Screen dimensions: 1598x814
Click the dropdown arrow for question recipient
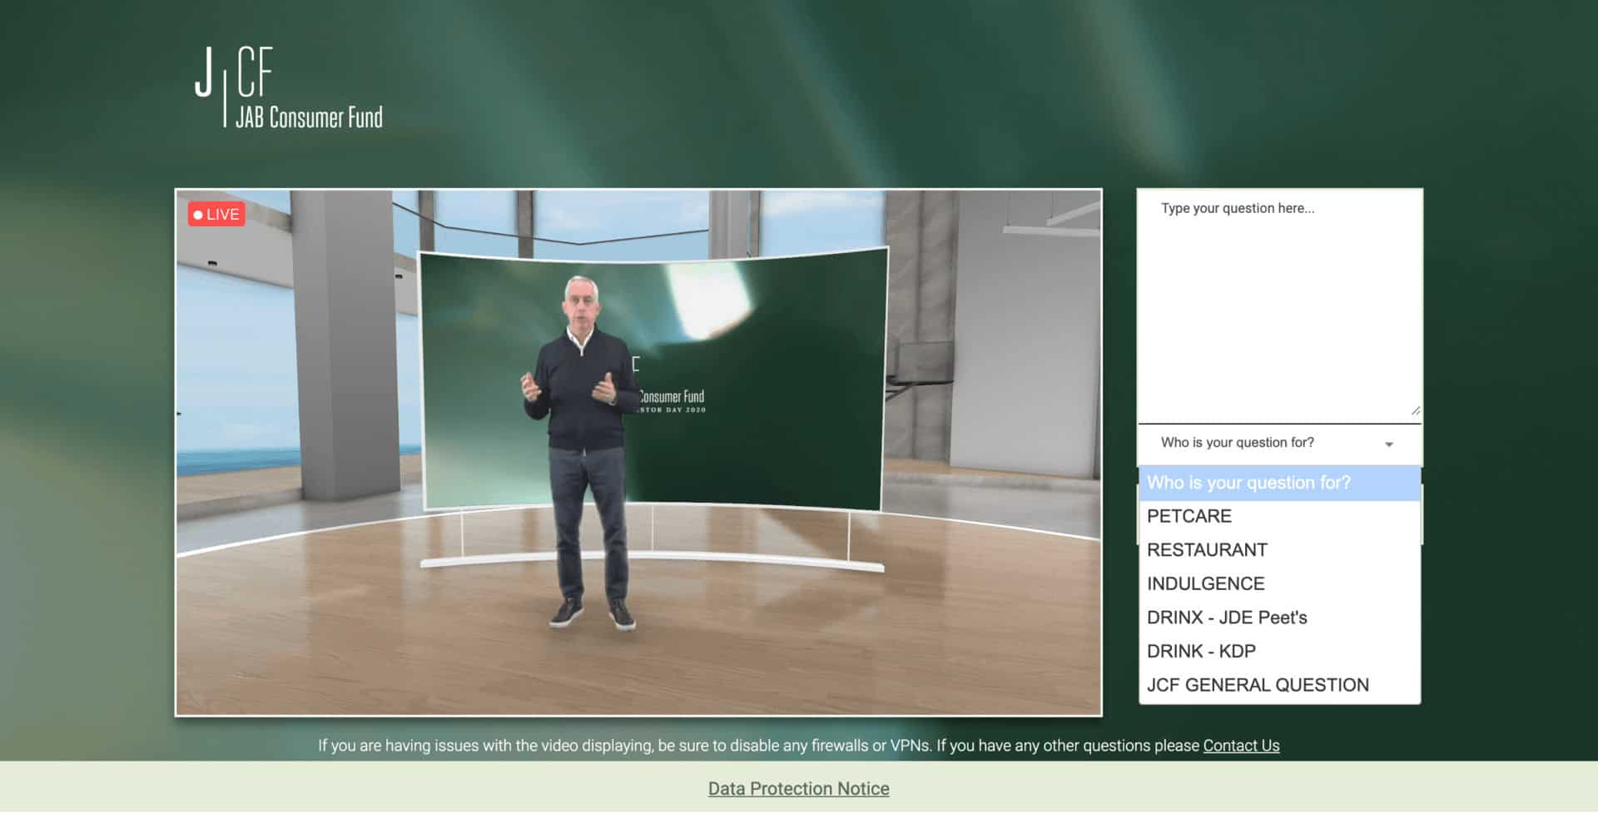pos(1388,444)
